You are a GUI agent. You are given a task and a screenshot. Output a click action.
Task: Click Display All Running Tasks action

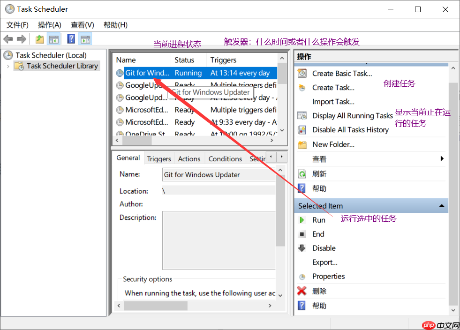(352, 116)
